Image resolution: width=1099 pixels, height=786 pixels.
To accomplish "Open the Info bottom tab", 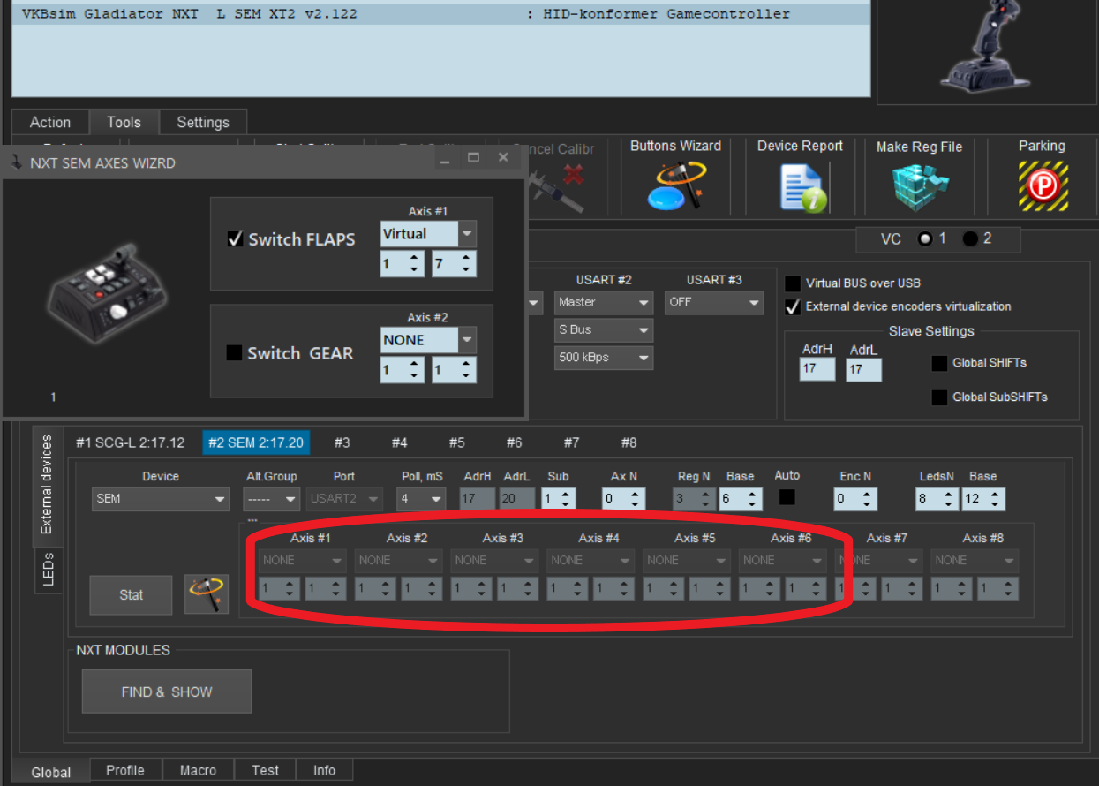I will tap(324, 770).
